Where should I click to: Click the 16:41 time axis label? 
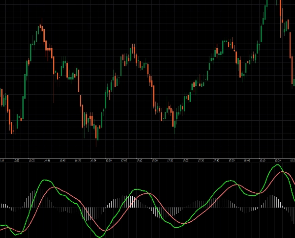(47, 160)
